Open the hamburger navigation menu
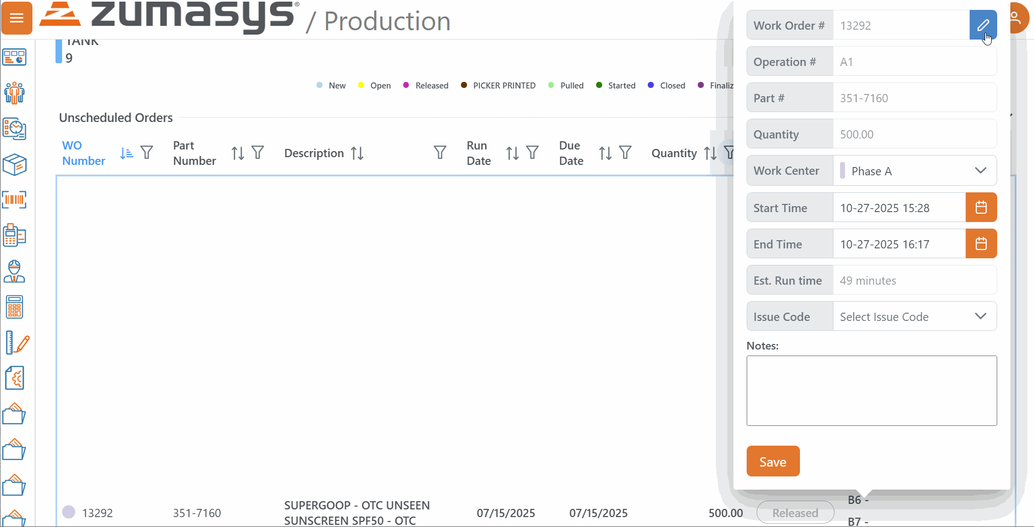 [16, 18]
